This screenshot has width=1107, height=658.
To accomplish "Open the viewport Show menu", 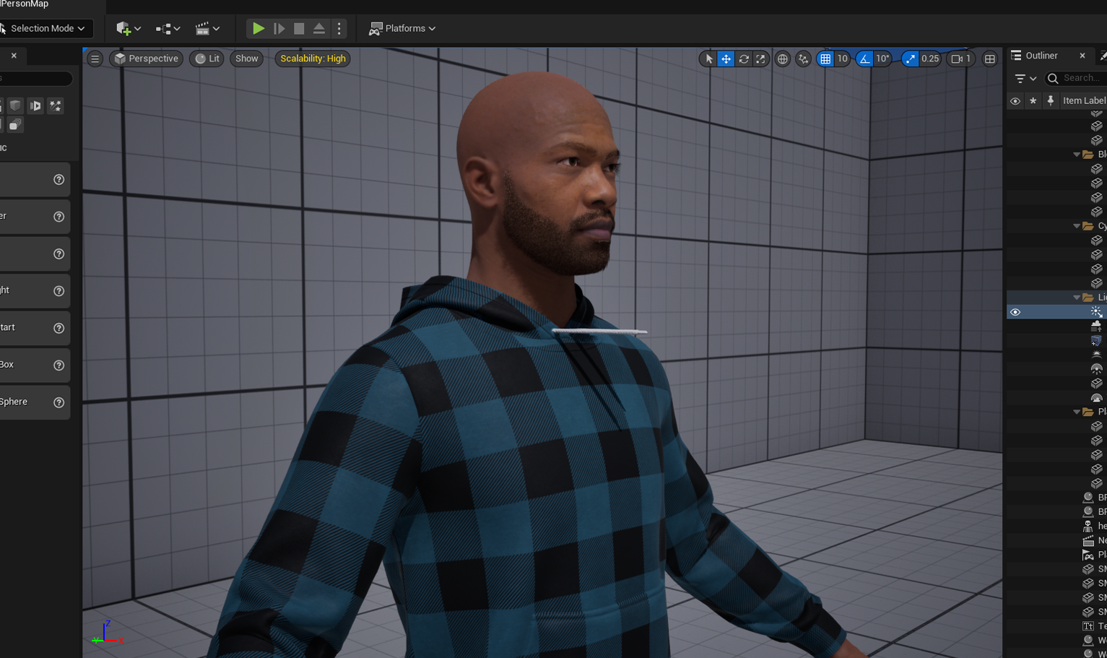I will coord(247,59).
